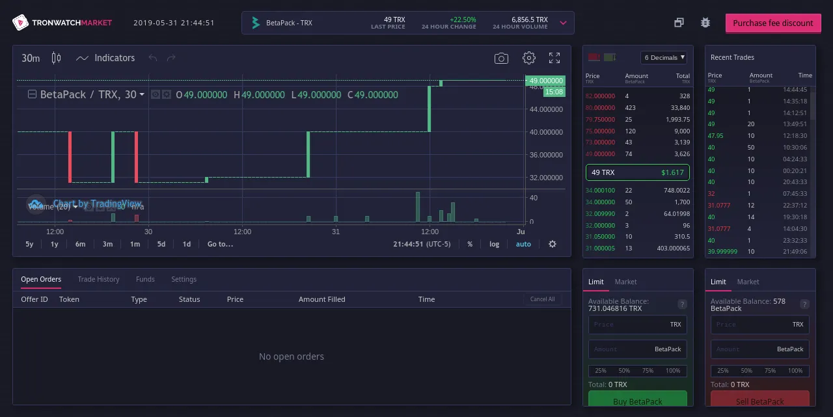This screenshot has width=833, height=417.
Task: Open BetaPack series format settings
Action: coord(167,94)
